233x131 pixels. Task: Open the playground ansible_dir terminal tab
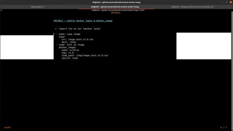pyautogui.click(x=192, y=7)
